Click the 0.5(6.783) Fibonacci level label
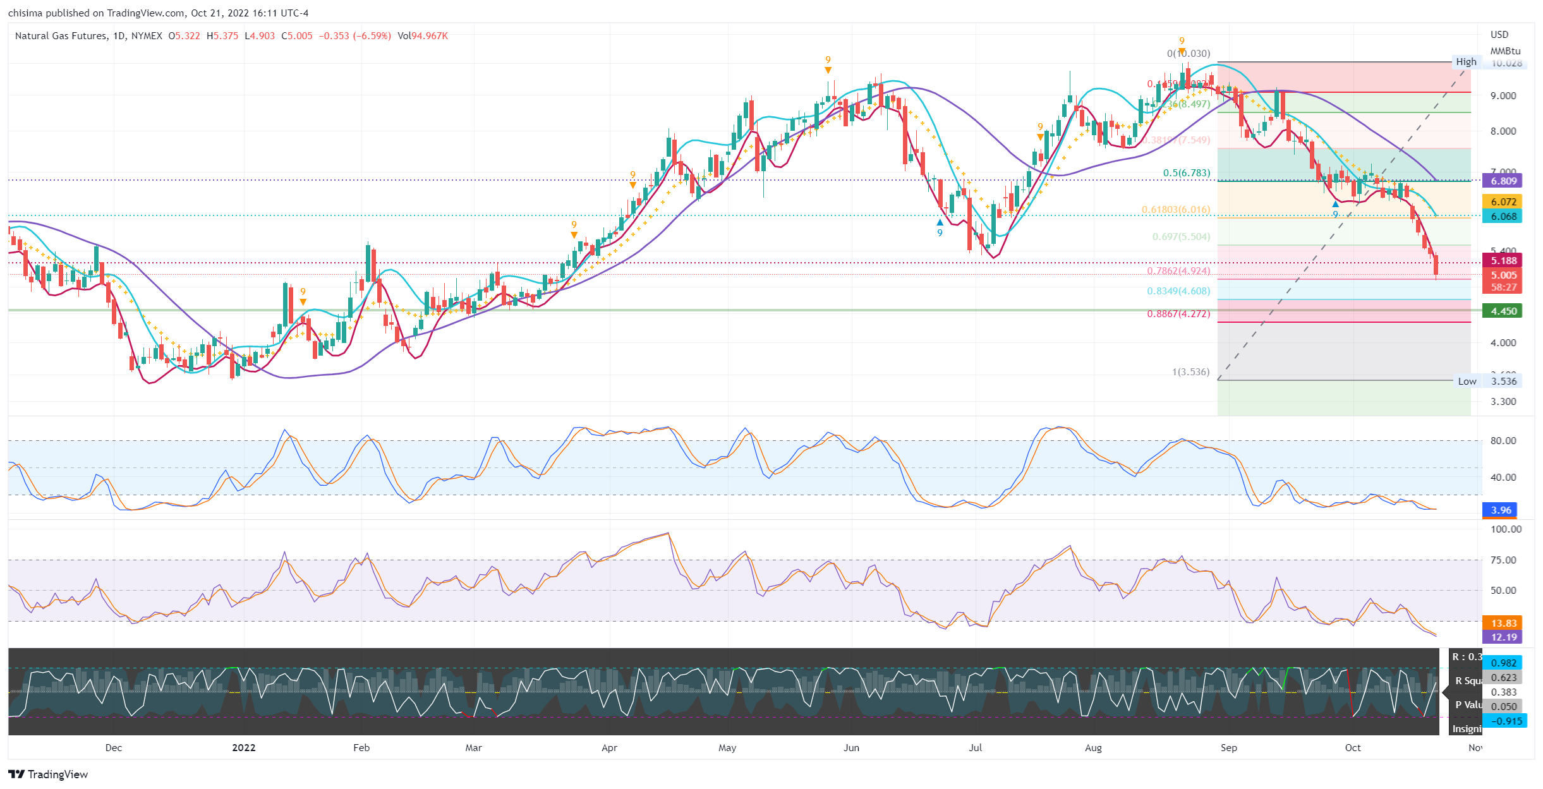 1187,172
